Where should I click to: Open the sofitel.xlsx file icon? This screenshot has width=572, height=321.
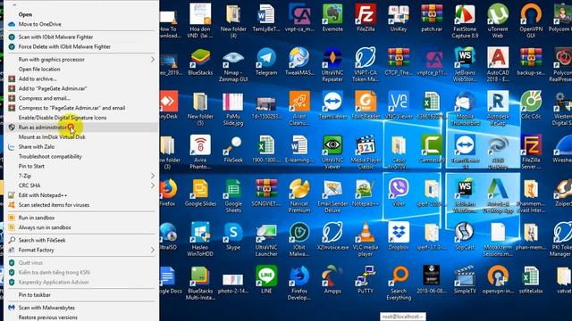click(x=531, y=280)
